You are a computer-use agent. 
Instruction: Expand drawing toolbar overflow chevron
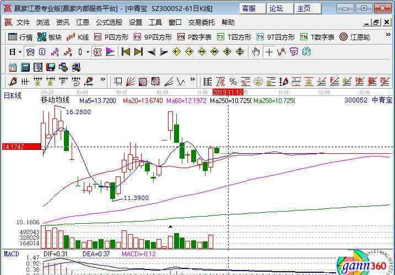[x=102, y=80]
